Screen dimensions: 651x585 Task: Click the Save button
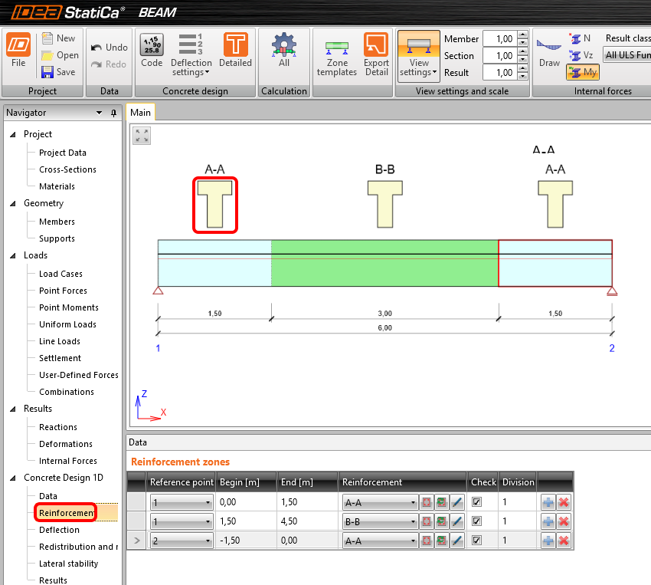59,71
